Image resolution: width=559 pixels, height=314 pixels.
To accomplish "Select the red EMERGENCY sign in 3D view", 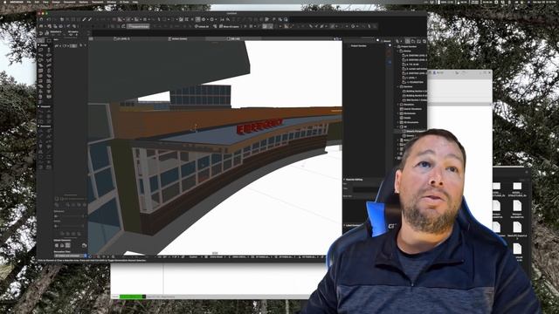I will click(259, 126).
